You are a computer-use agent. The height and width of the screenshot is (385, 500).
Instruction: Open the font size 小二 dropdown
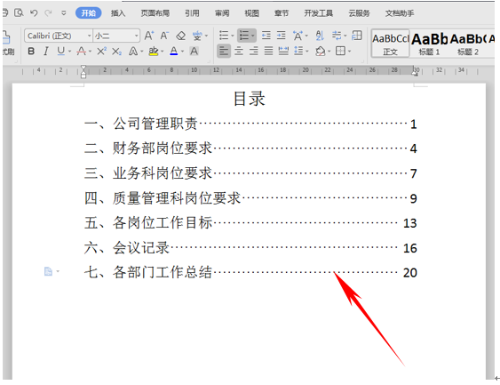coord(137,36)
